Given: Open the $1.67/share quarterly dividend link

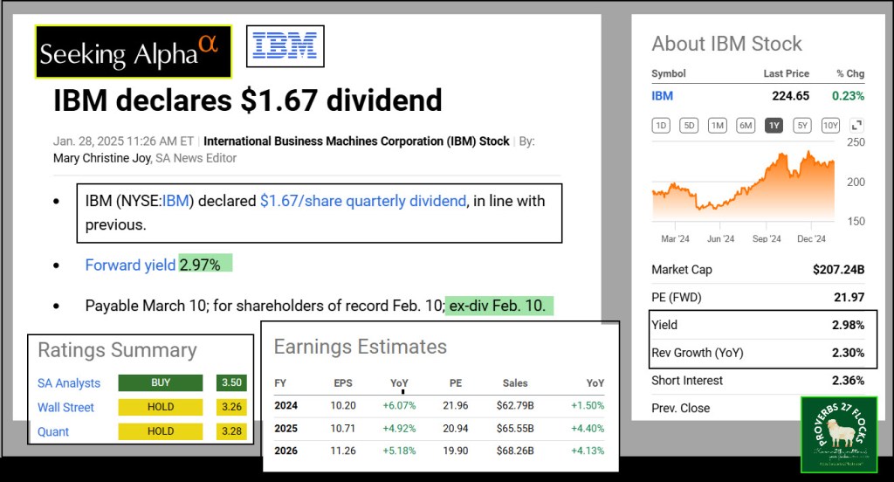Looking at the screenshot, I should point(362,201).
